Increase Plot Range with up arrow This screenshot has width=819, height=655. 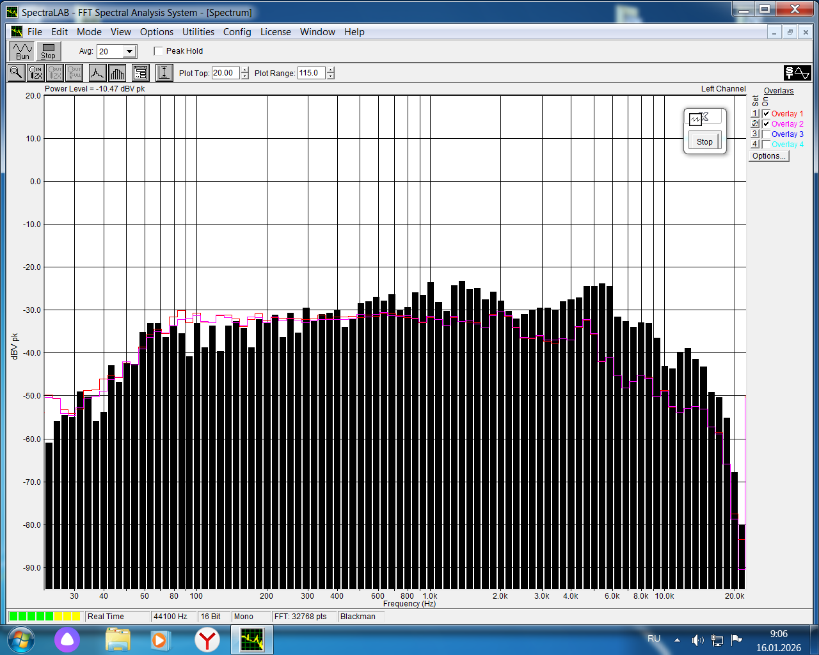click(331, 70)
